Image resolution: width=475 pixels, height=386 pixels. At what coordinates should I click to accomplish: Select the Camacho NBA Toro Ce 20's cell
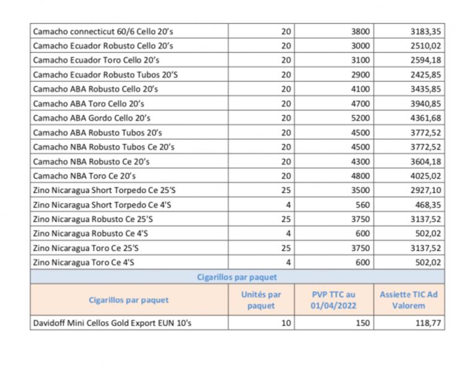(x=84, y=176)
